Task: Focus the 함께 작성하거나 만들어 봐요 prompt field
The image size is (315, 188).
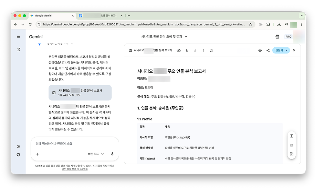Action: point(74,143)
